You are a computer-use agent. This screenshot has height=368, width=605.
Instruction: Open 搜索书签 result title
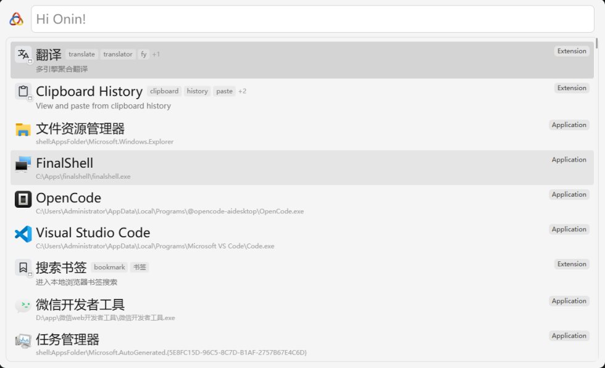[61, 267]
